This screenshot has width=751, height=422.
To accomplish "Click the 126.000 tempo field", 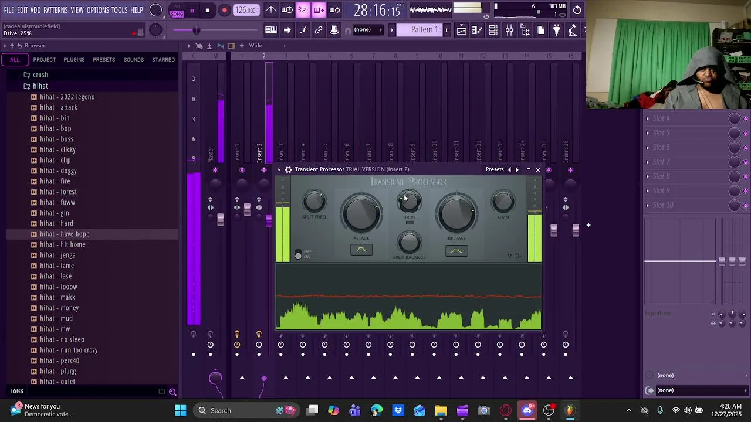I will point(246,11).
